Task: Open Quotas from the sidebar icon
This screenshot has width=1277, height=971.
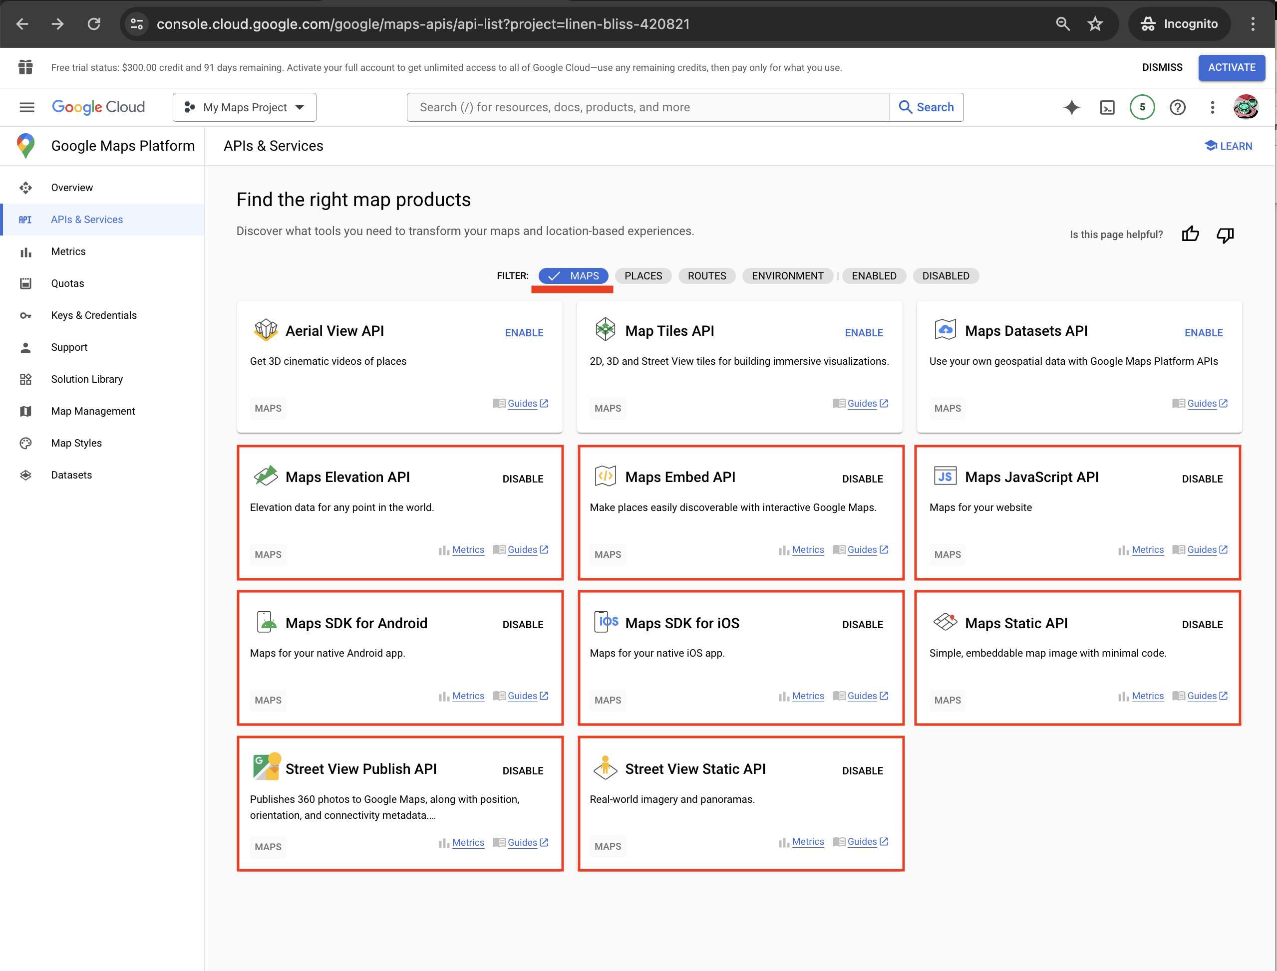Action: coord(25,282)
